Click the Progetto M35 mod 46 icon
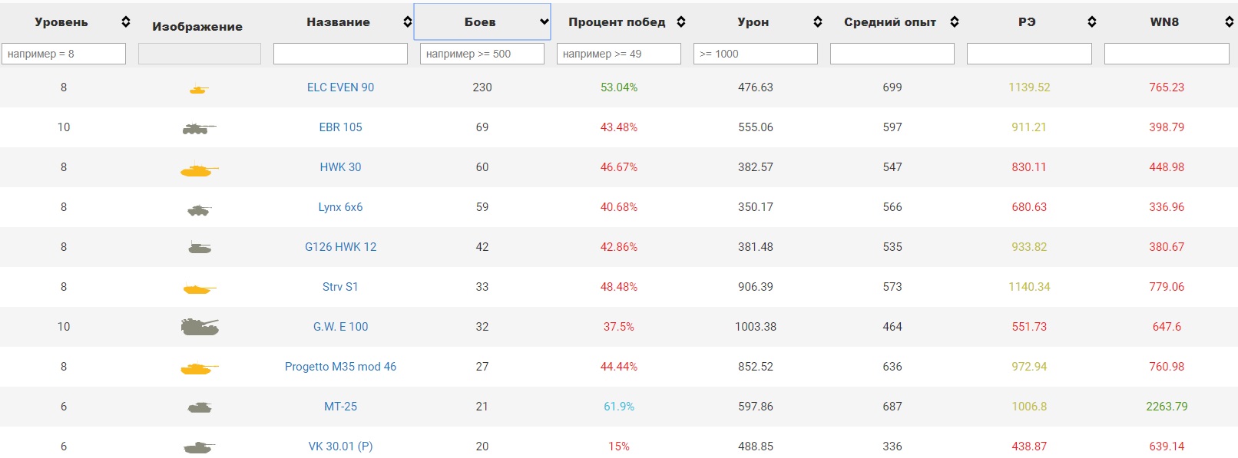Image resolution: width=1238 pixels, height=458 pixels. [x=200, y=368]
